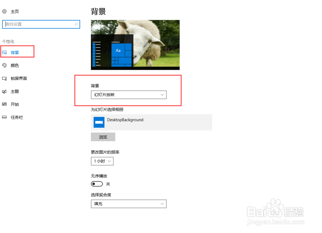This screenshot has height=233, width=322.
Task: Open the 开始 settings page
Action: coord(14,104)
